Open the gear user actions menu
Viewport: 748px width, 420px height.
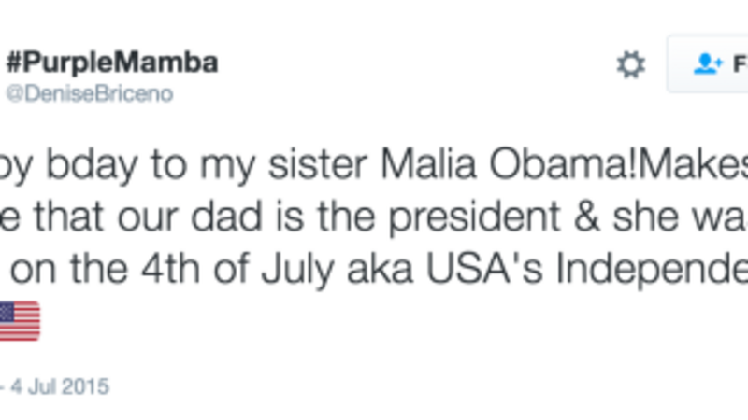click(x=631, y=64)
